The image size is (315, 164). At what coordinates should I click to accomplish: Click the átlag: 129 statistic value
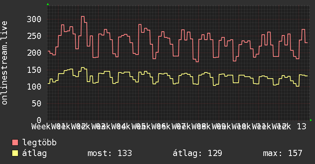pos(197,153)
